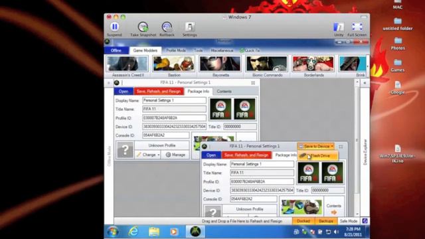Open the Google file on the Mac desktop
Image resolution: width=425 pixels, height=239 pixels.
[x=398, y=87]
